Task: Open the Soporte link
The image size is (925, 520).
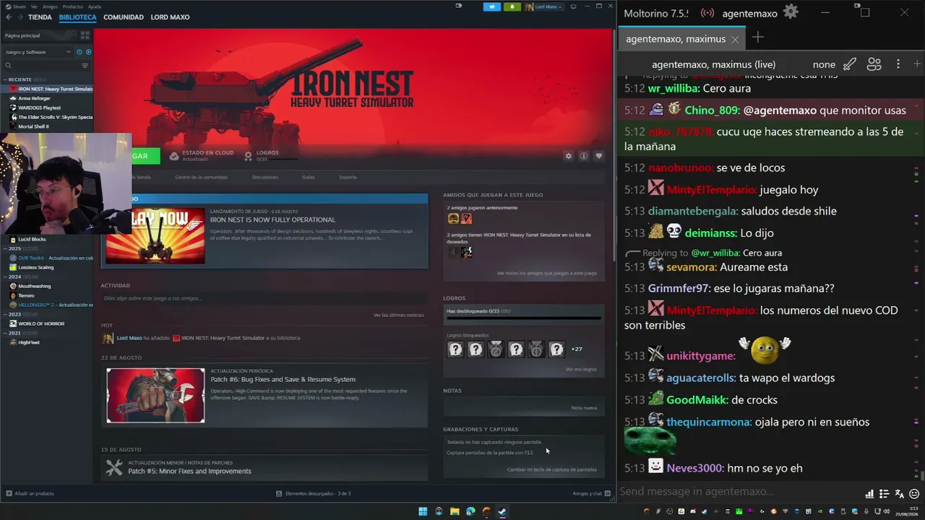Action: [x=348, y=177]
